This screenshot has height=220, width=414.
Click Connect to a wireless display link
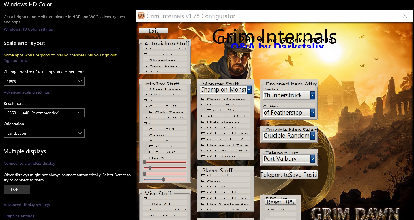pos(29,163)
